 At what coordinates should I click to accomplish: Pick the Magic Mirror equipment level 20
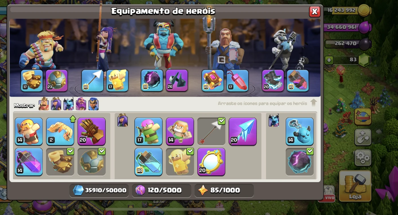pos(211,162)
